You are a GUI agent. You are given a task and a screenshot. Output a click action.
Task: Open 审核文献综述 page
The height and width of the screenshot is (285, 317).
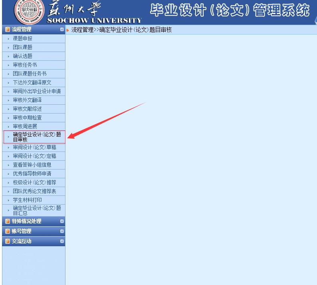click(x=27, y=109)
